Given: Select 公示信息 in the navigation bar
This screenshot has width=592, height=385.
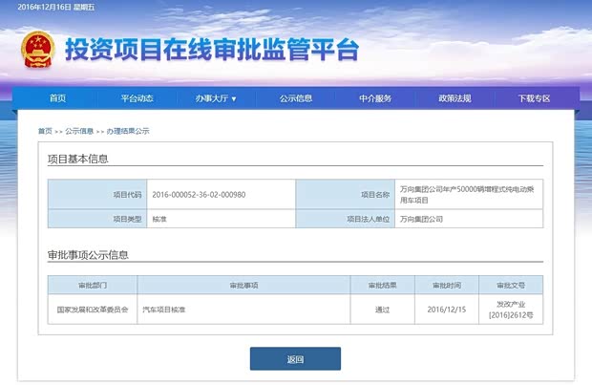Looking at the screenshot, I should pyautogui.click(x=296, y=98).
